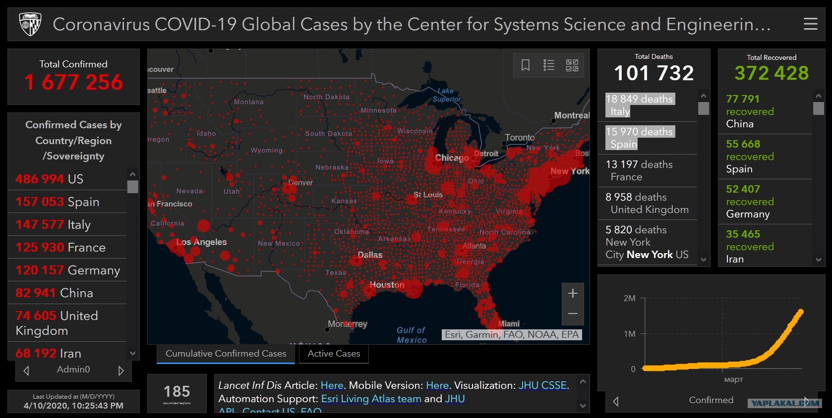
Task: Click the country list scrollbar thumb
Action: point(132,187)
